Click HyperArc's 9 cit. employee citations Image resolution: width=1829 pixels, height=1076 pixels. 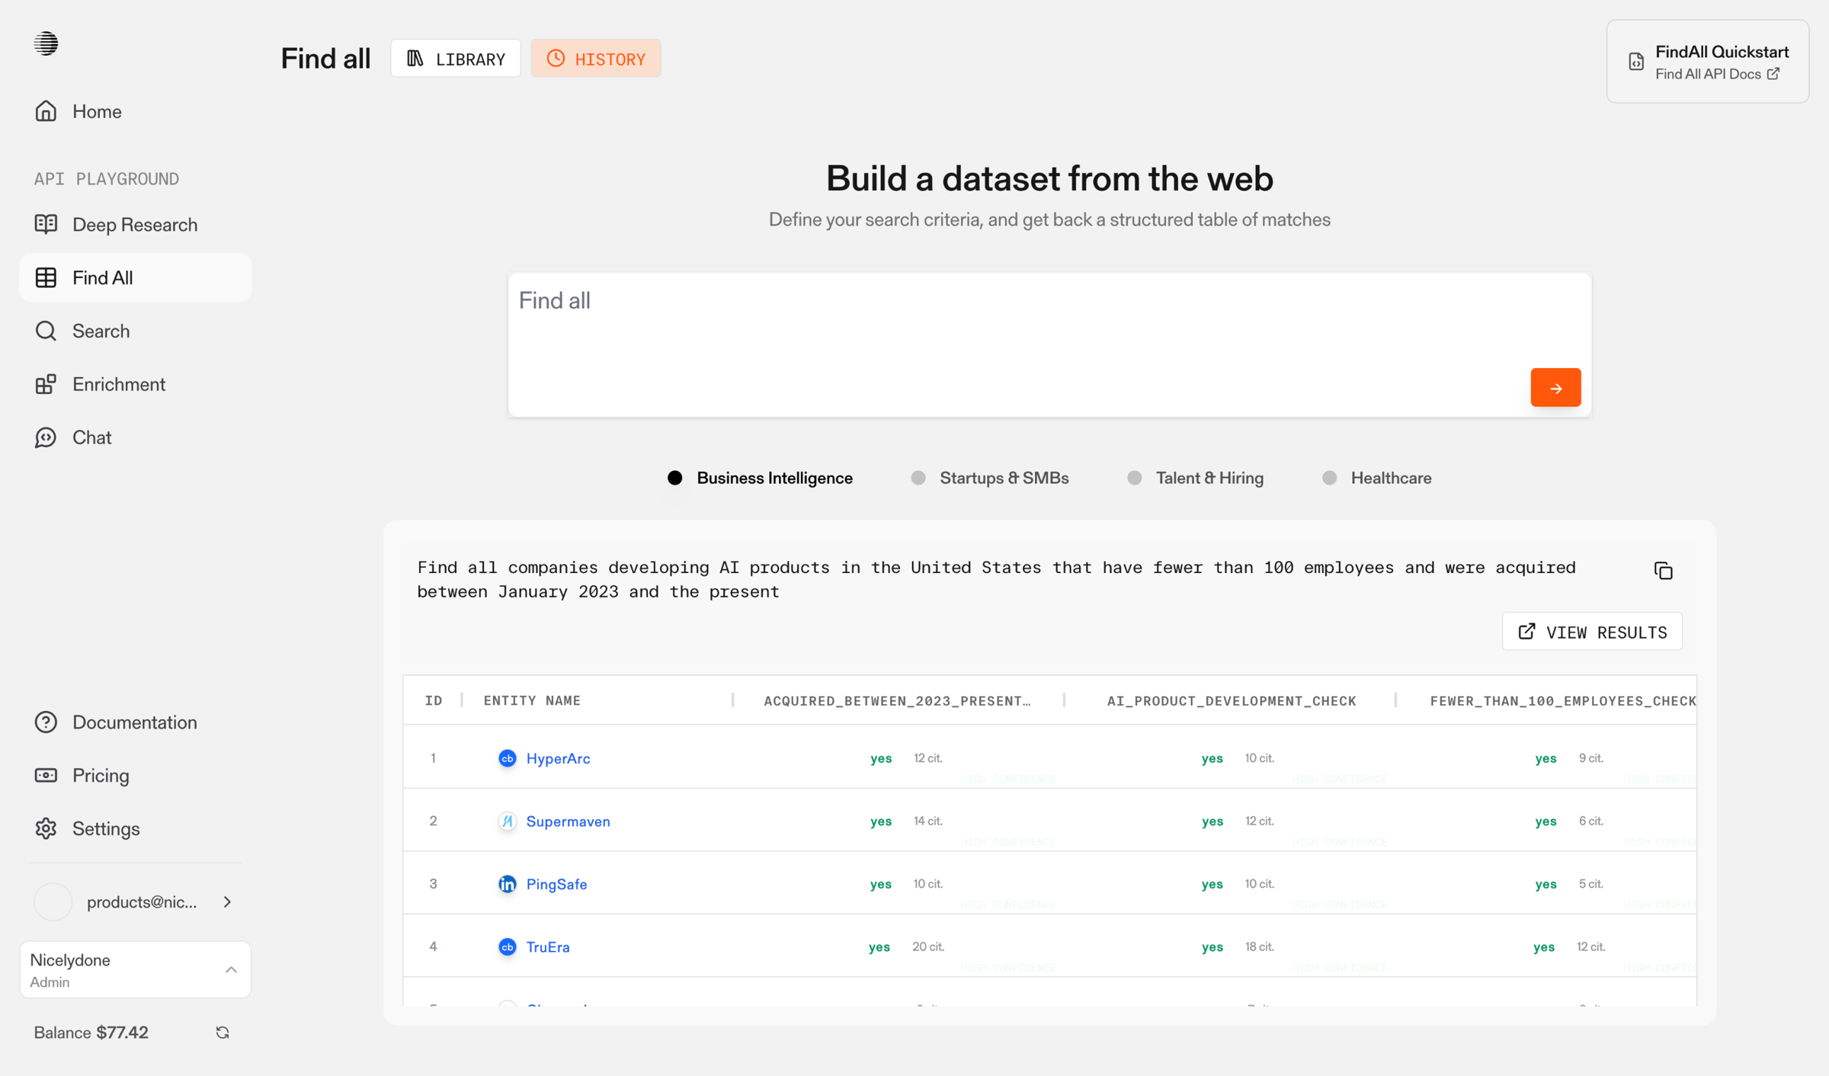[1591, 759]
